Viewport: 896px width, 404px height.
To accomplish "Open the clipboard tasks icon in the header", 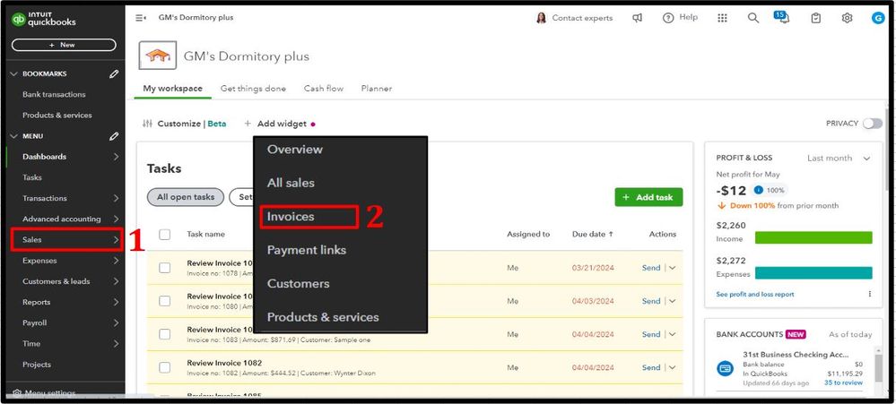I will point(816,18).
